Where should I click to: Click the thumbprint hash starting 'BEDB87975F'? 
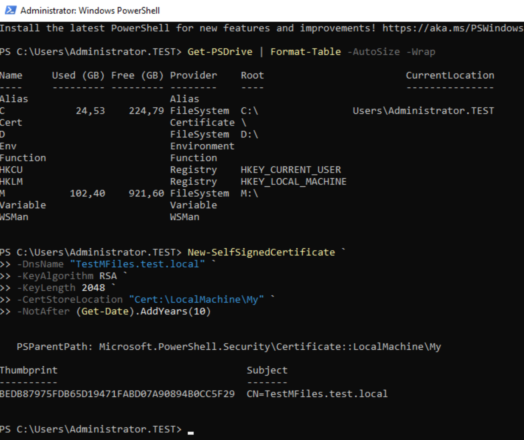pyautogui.click(x=117, y=394)
